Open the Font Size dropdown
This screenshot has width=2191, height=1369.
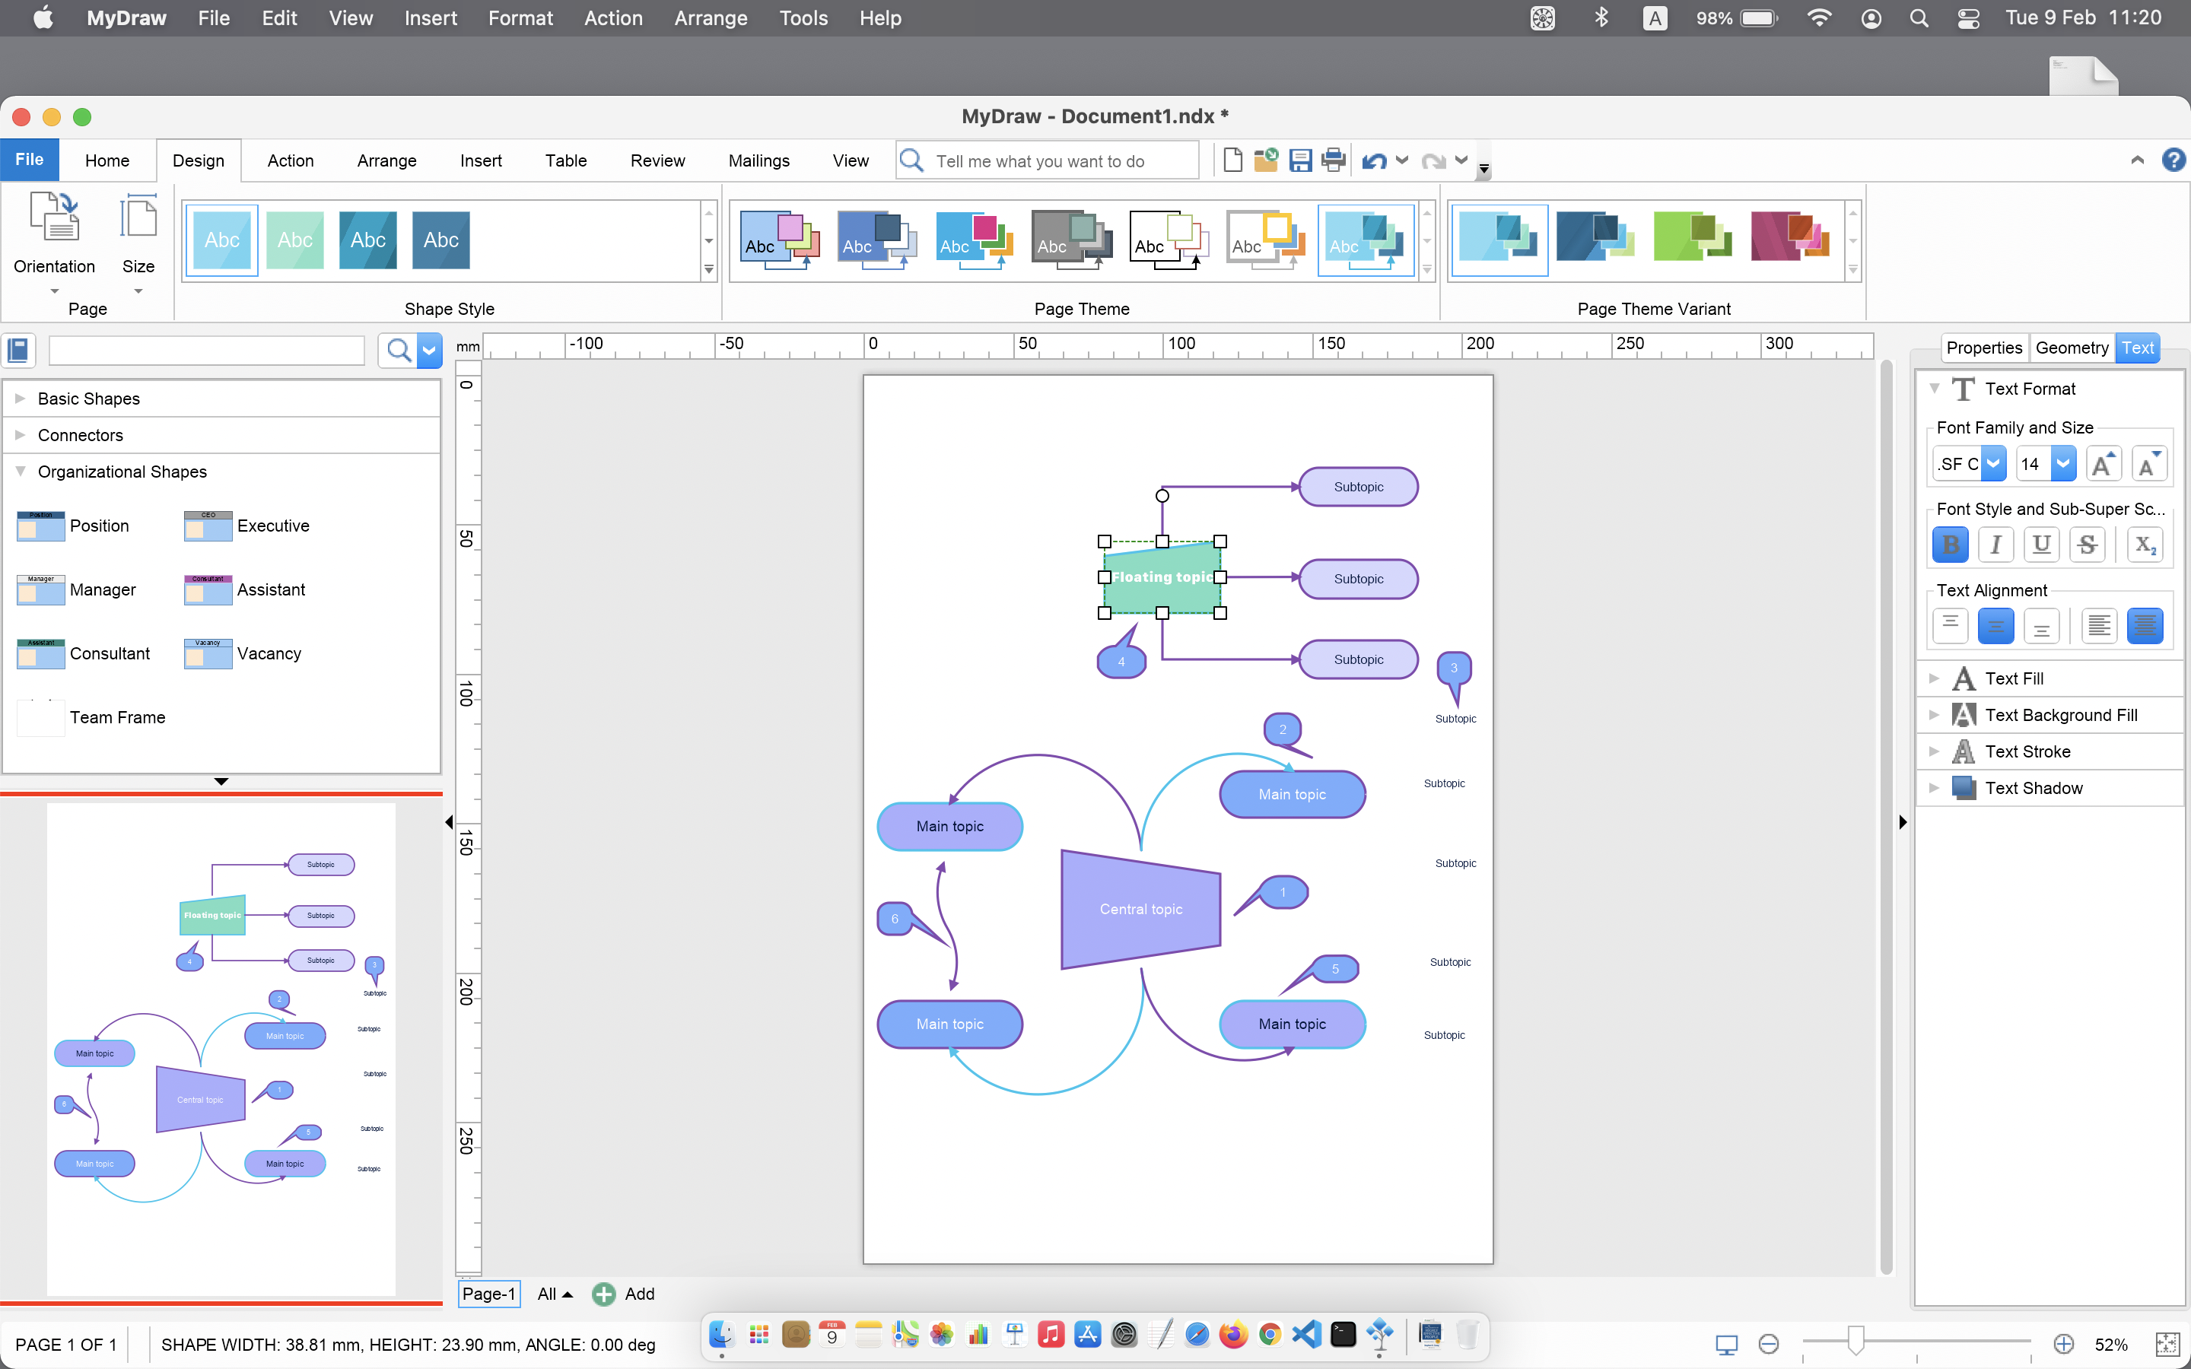(2063, 464)
